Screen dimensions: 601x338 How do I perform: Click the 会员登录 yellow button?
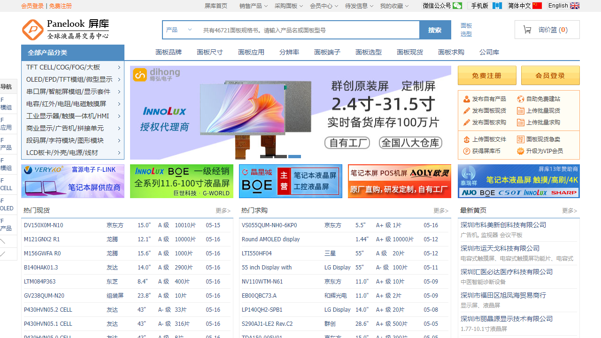tap(550, 76)
